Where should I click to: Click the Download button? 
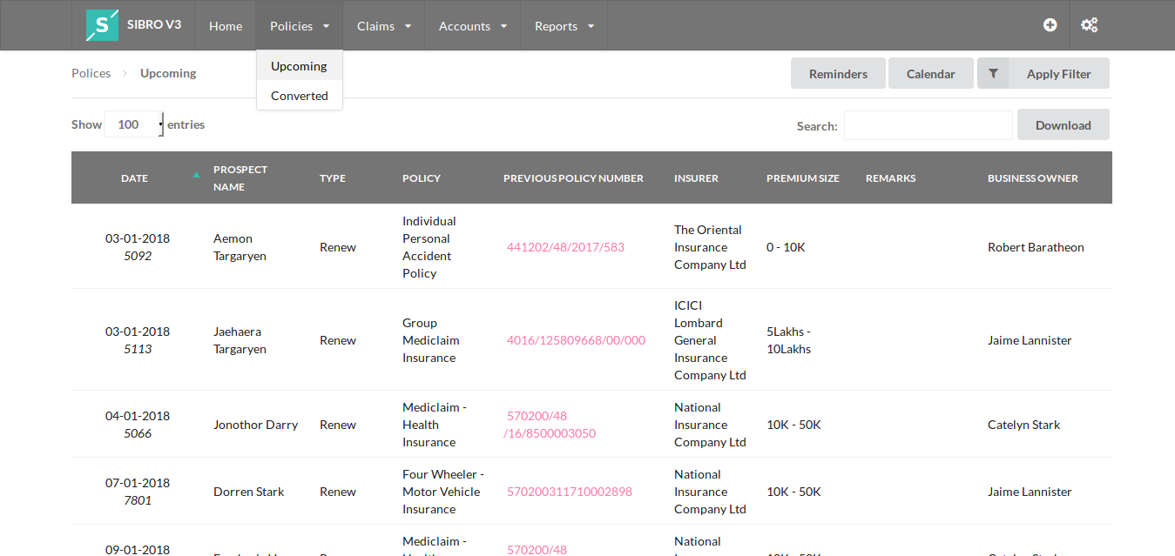tap(1063, 125)
